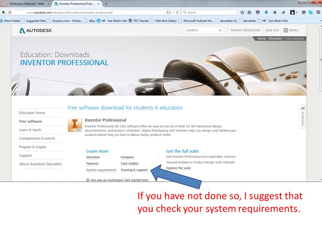322x241 pixels.
Task: Go back with the browser back arrow
Action: [3, 12]
